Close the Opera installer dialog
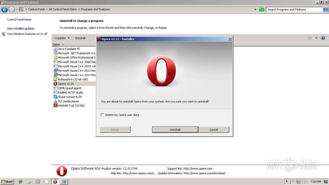Image resolution: width=329 pixels, height=185 pixels. (230, 39)
